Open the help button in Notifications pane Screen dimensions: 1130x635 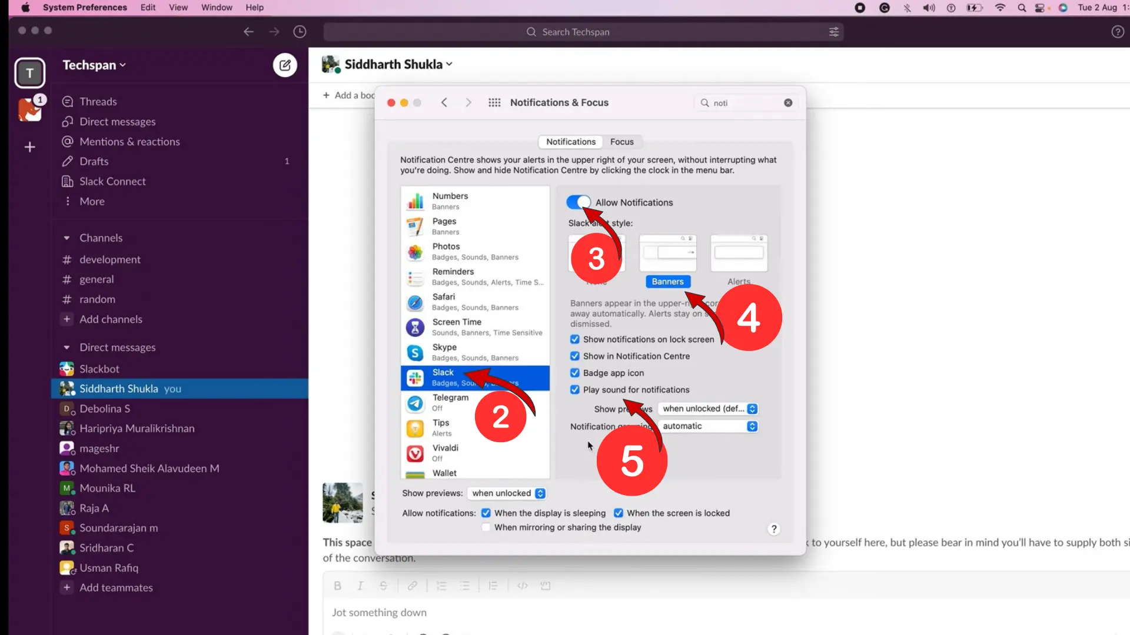point(774,529)
